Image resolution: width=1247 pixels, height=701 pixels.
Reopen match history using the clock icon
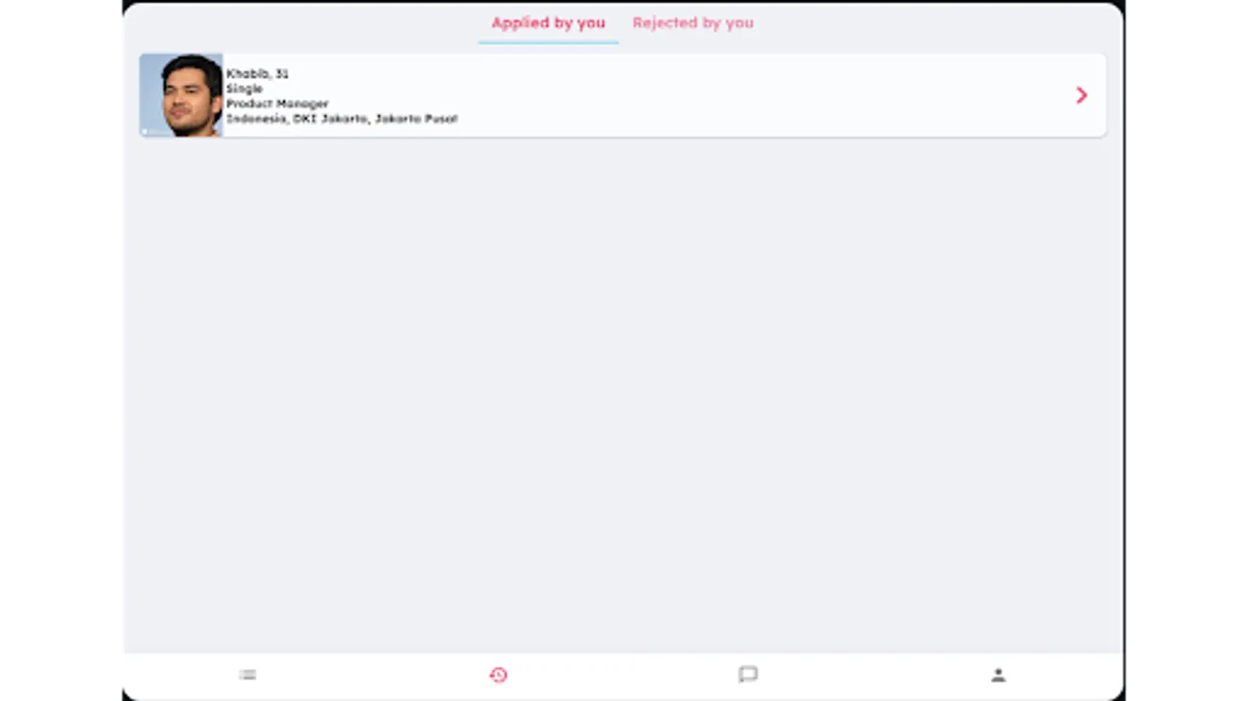tap(499, 676)
